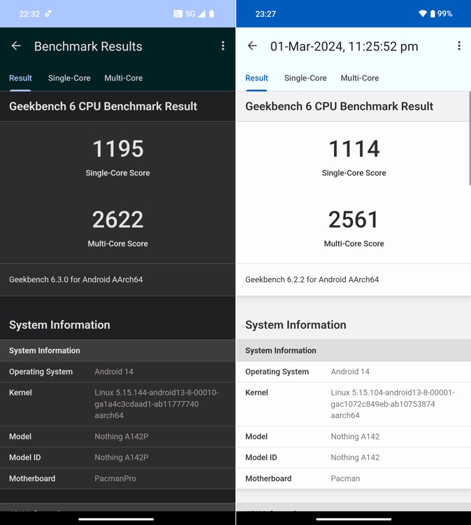Tap the 2561 multi-core score
Image resolution: width=471 pixels, height=525 pixels.
click(x=354, y=220)
